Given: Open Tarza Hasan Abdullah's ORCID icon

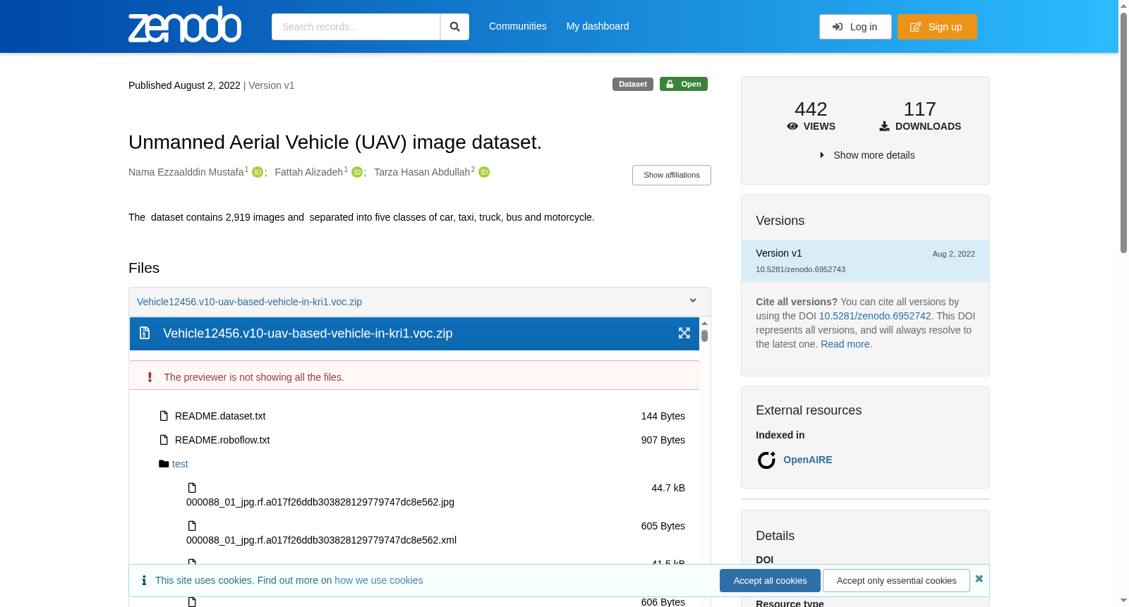Looking at the screenshot, I should [x=484, y=172].
